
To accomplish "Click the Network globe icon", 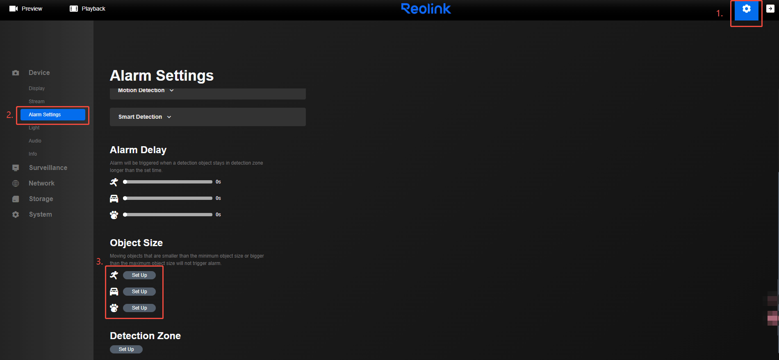I will tap(16, 183).
